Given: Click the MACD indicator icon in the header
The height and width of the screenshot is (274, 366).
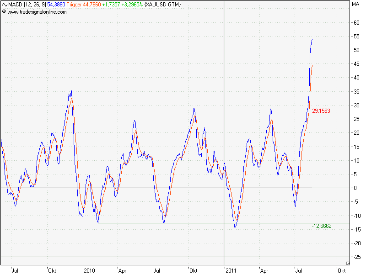Looking at the screenshot, I should tap(5, 5).
